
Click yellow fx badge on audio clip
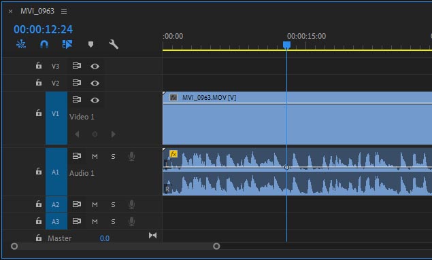pyautogui.click(x=173, y=154)
